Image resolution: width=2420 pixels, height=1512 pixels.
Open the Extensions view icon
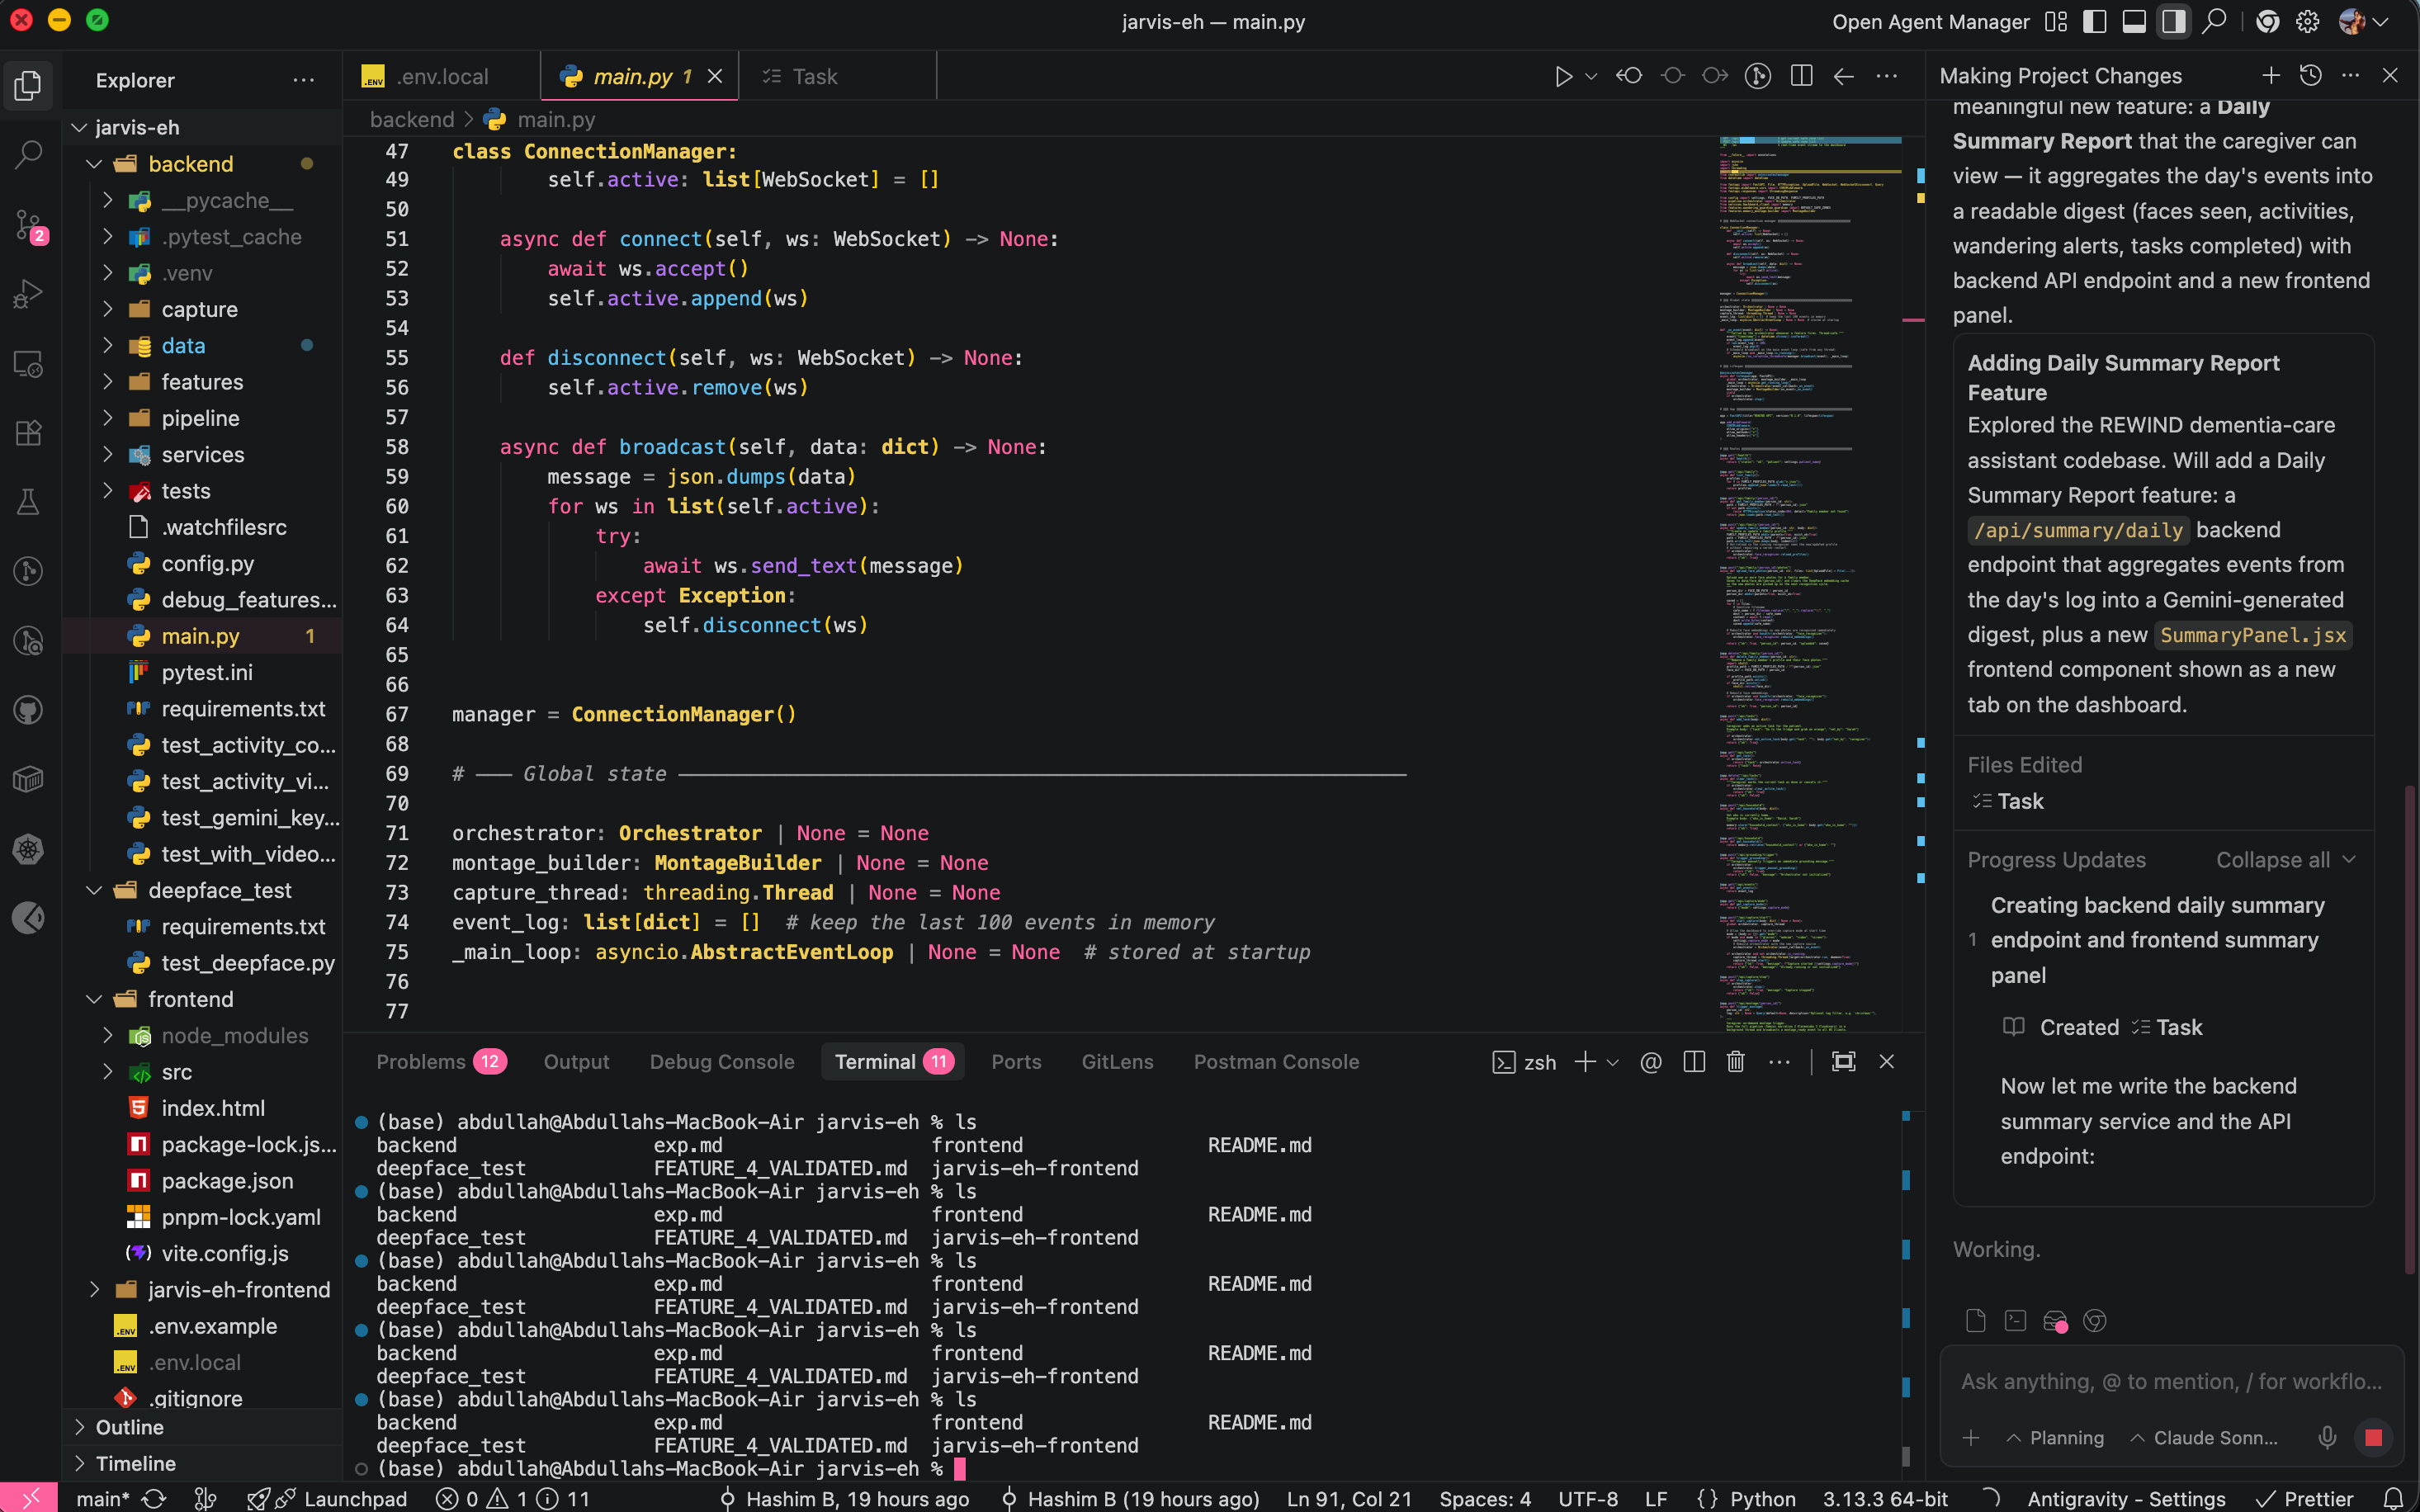[28, 433]
